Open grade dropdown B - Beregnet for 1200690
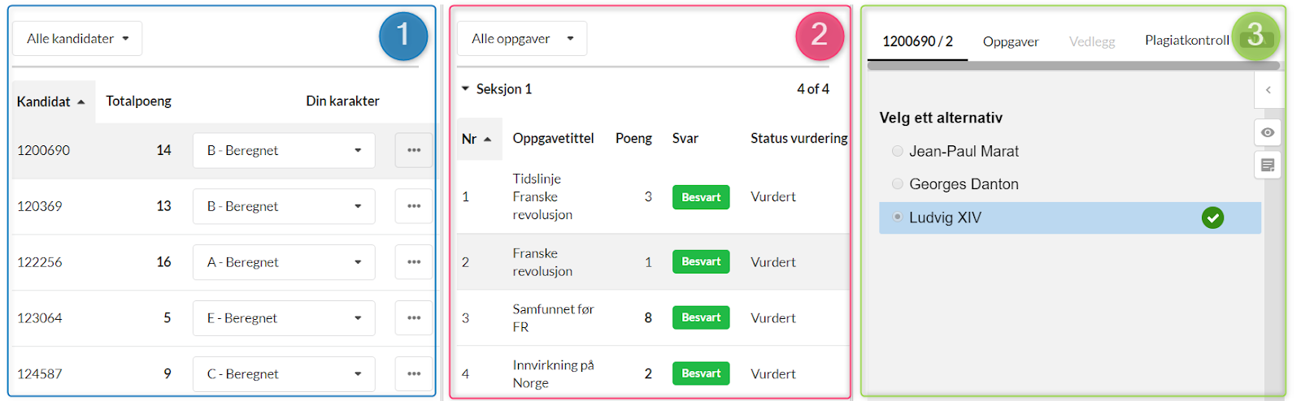Screen dimensions: 1301x401 click(284, 150)
